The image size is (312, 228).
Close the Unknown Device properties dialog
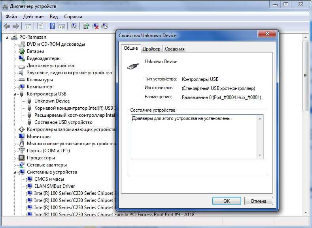[267, 34]
